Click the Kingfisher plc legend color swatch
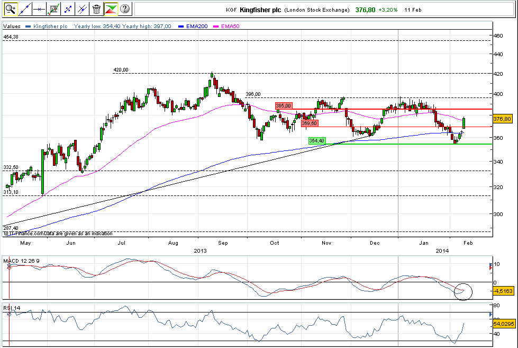Viewport: 518px width, 348px height. click(x=28, y=26)
